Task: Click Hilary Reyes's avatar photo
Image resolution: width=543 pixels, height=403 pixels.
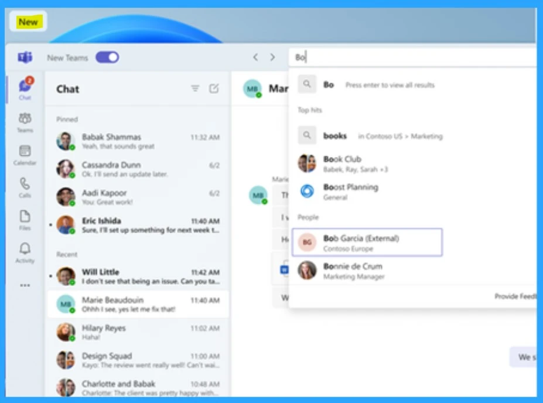Action: pyautogui.click(x=66, y=332)
